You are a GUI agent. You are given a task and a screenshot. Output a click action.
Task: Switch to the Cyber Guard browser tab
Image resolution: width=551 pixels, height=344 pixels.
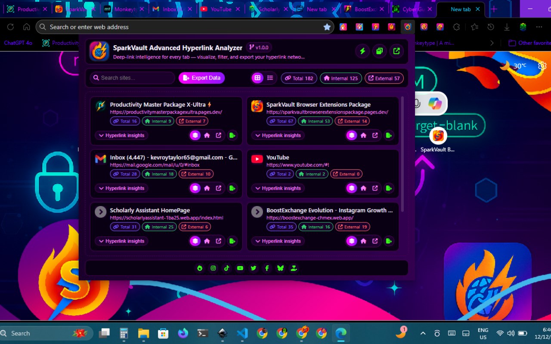[x=412, y=9]
